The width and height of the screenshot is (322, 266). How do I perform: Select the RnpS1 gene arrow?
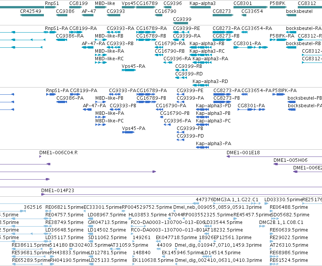[51, 7]
